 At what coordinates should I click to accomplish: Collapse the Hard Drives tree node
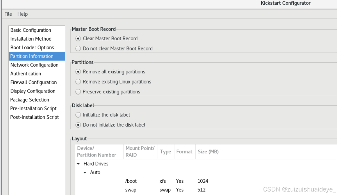tap(78, 164)
